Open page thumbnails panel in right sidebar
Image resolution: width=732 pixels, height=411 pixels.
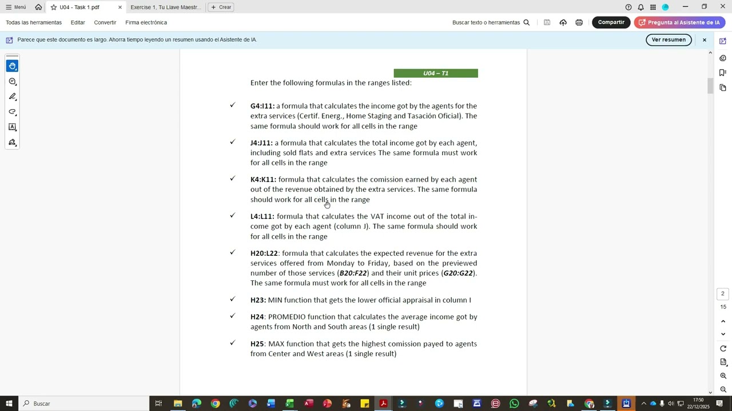pyautogui.click(x=723, y=87)
